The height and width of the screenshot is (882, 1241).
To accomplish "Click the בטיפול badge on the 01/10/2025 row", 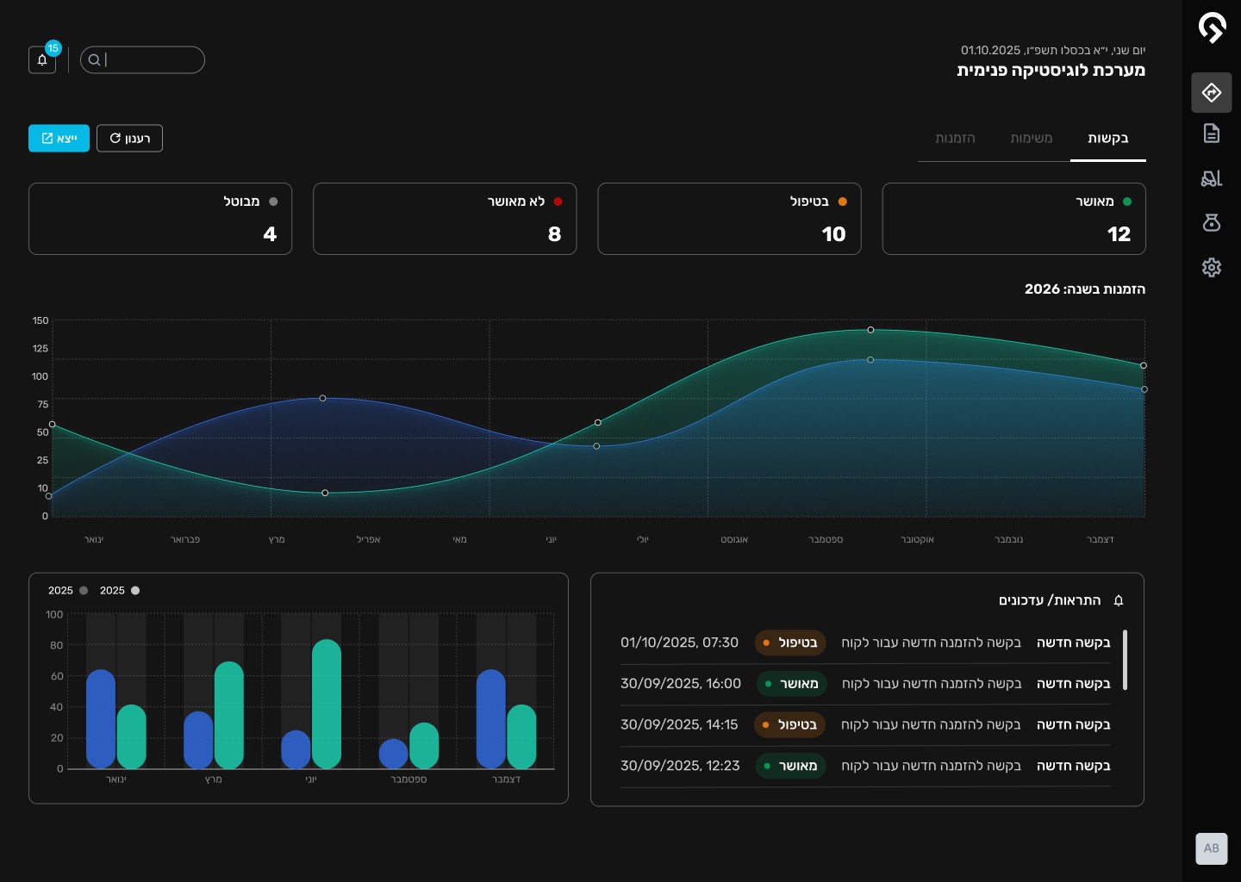I will pyautogui.click(x=790, y=643).
